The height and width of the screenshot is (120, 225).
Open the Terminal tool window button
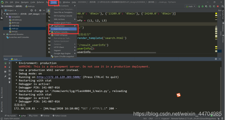coord(45,116)
